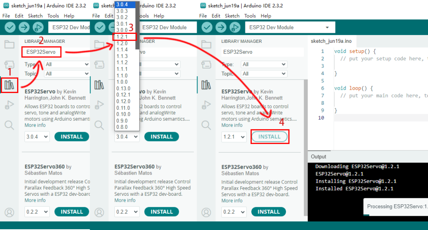Expand ESP32 Dev Module board selector in right window
The width and height of the screenshot is (428, 230).
[x=290, y=27]
